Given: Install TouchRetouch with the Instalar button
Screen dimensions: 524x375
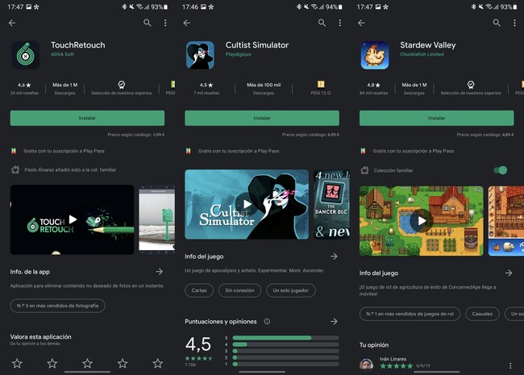Looking at the screenshot, I should (87, 118).
